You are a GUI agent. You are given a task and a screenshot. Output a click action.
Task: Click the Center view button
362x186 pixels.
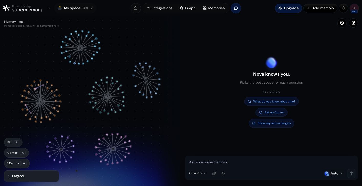point(16,153)
